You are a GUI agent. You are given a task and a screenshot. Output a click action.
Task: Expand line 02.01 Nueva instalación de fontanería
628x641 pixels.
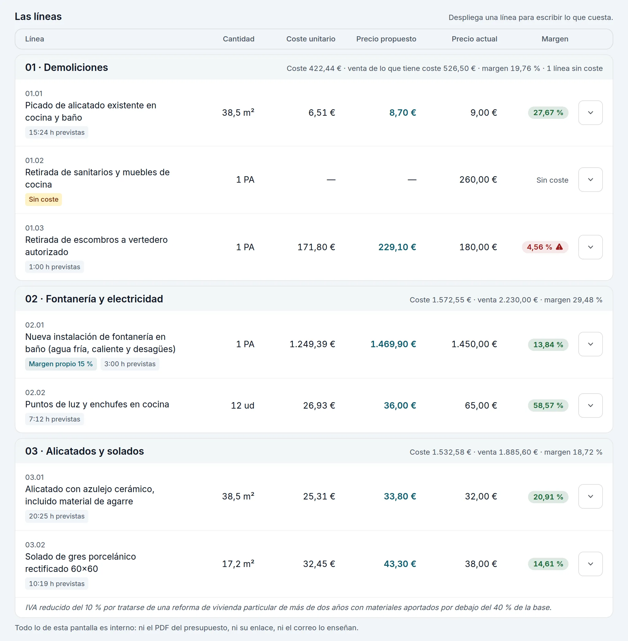coord(590,344)
